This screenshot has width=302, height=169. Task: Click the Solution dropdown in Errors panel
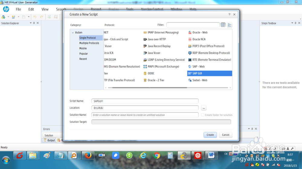pyautogui.click(x=52, y=135)
